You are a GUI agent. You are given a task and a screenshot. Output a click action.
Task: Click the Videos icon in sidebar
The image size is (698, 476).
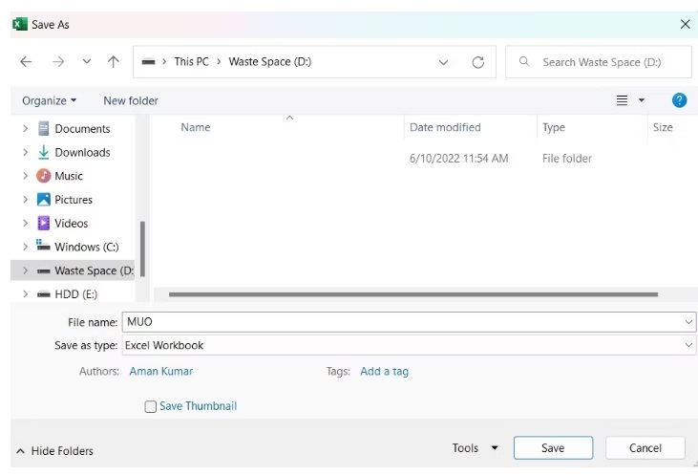click(x=44, y=223)
